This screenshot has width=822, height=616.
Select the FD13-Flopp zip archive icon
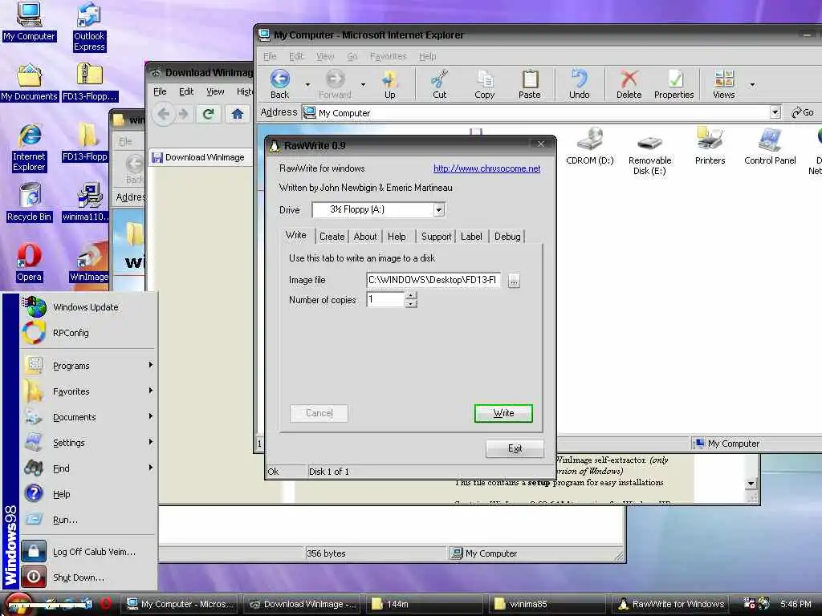tap(90, 83)
